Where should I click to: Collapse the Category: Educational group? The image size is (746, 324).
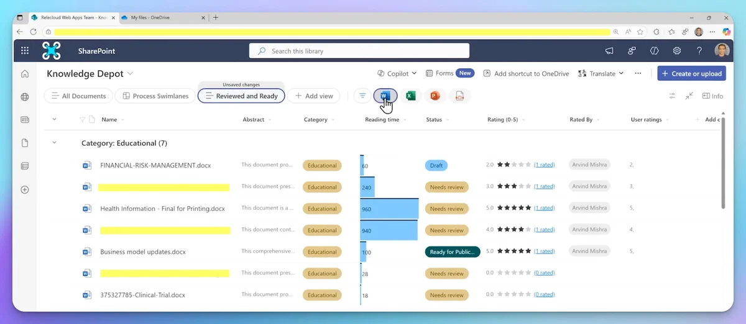54,143
